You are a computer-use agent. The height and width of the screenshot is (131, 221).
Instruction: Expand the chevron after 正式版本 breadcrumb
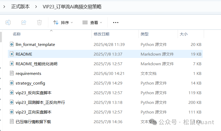36,7
